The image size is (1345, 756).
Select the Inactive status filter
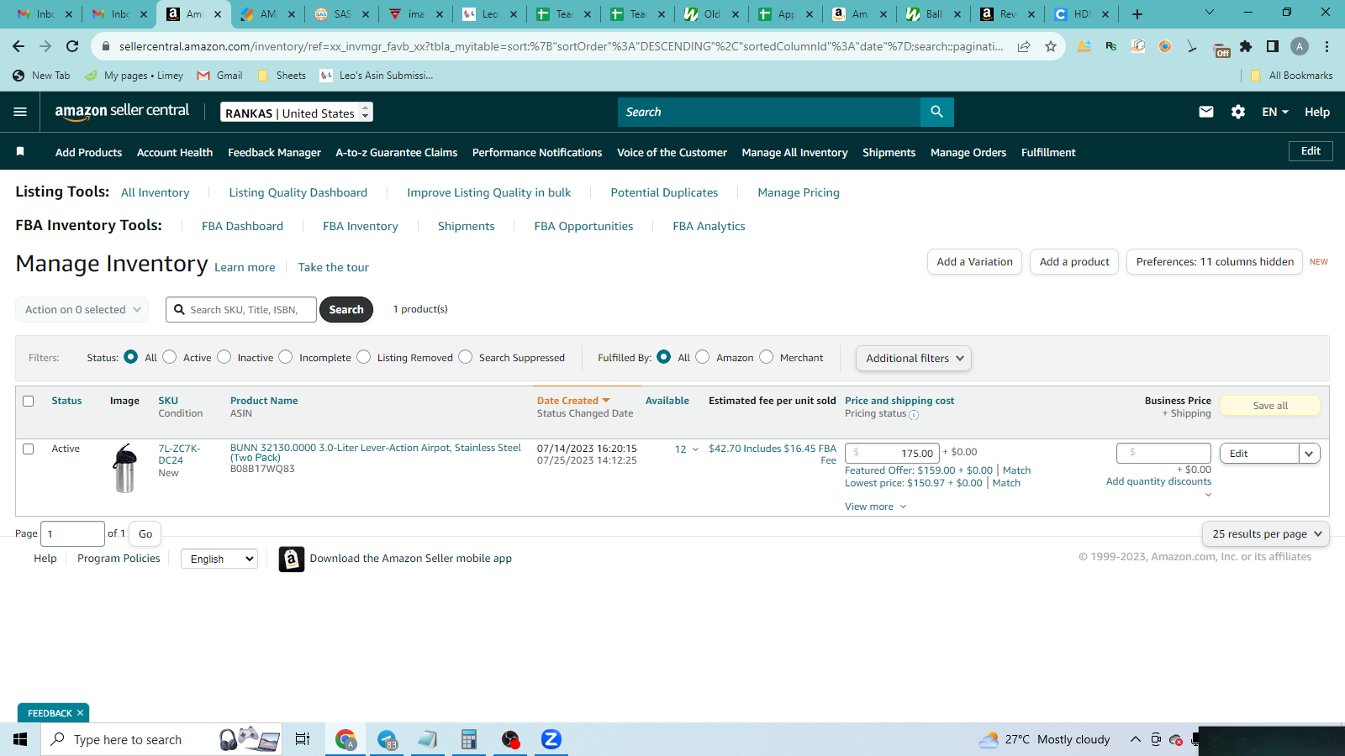tap(224, 356)
